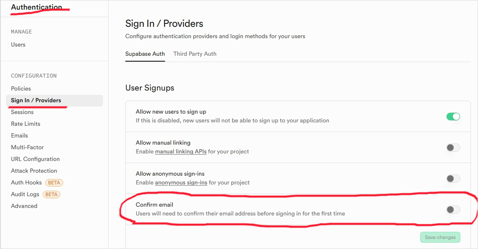Enable Allow anonymous sign-ins toggle
The width and height of the screenshot is (478, 249).
453,179
